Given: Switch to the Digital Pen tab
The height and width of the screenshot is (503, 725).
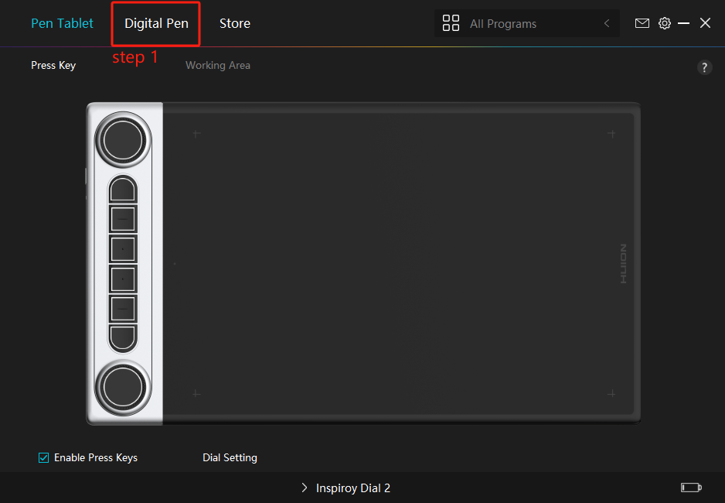Looking at the screenshot, I should pos(156,23).
